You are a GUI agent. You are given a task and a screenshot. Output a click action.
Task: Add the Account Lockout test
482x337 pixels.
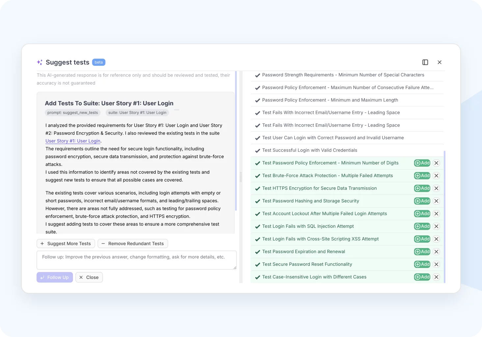coord(422,214)
